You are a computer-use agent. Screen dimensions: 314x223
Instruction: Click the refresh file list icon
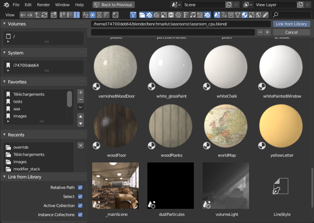[x=44, y=15]
